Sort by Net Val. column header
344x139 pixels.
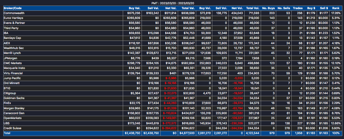click(170, 8)
